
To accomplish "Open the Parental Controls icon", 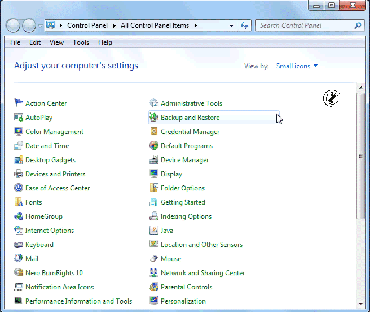I will (154, 287).
